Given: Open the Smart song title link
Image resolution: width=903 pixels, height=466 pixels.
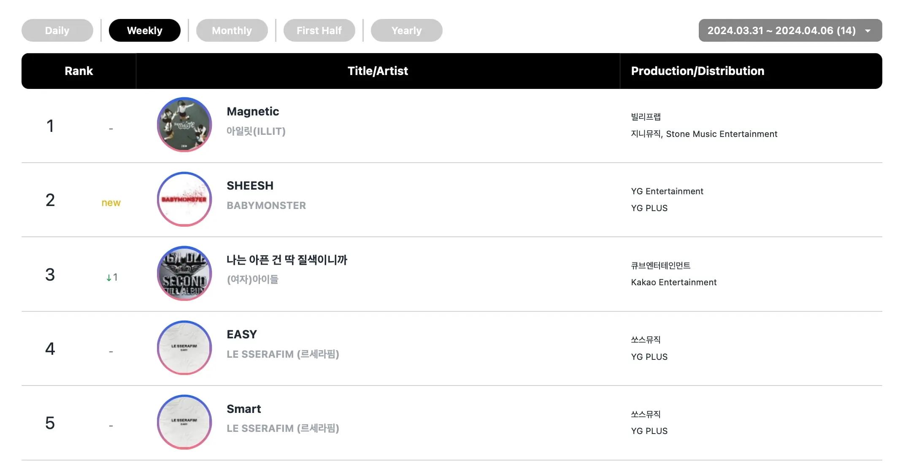Looking at the screenshot, I should (x=244, y=409).
